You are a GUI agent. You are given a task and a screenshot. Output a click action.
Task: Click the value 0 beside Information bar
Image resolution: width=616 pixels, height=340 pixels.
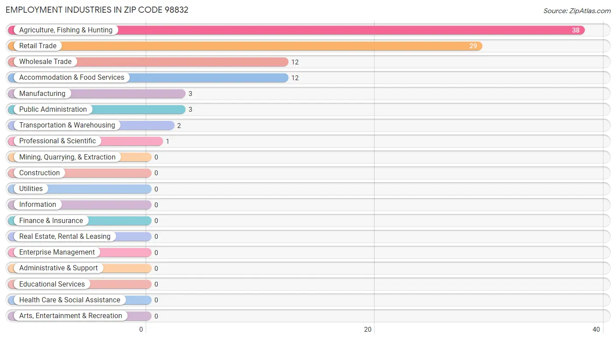pos(156,205)
